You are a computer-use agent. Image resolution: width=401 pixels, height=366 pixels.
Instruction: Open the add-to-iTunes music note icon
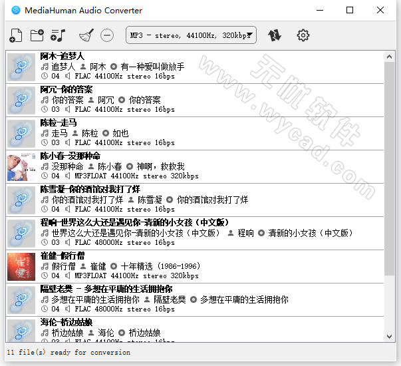[58, 35]
